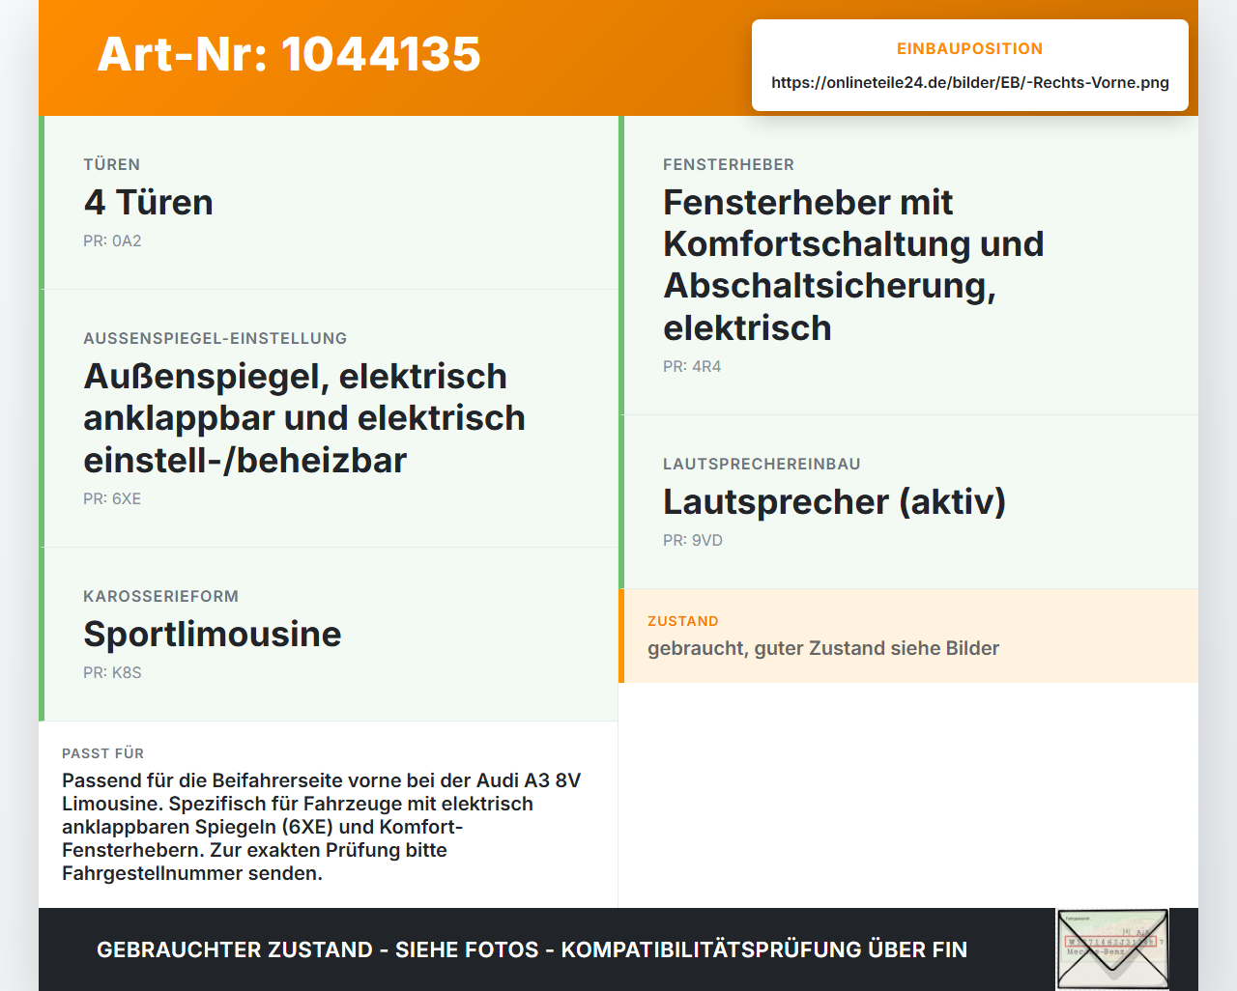Click the PR: K8S code

tap(112, 672)
